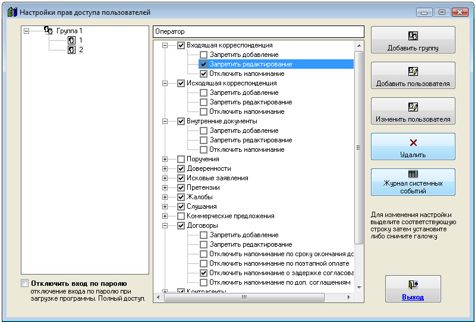The height and width of the screenshot is (322, 475).
Task: Click the scroll right arrow
Action: pos(349,297)
